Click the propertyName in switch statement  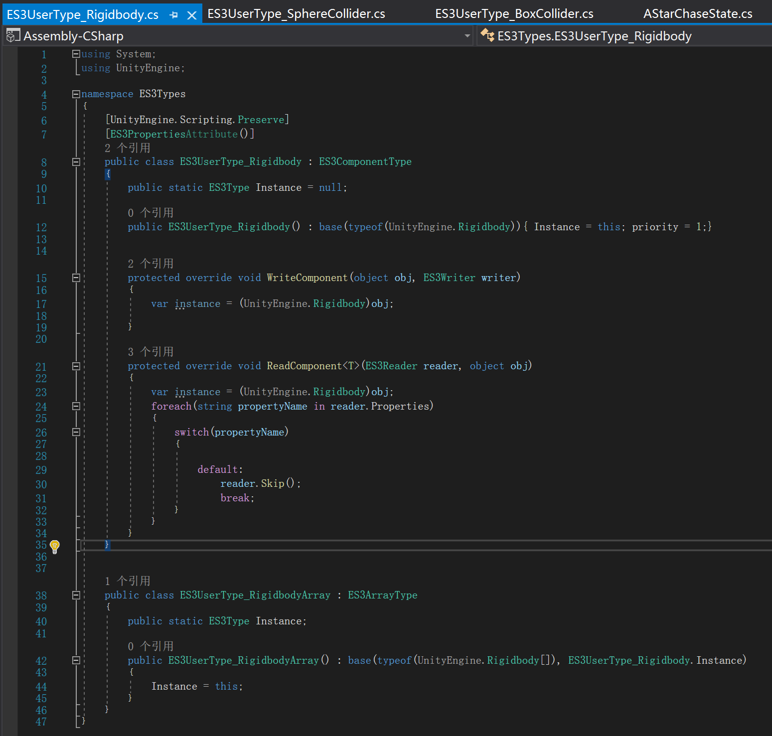(249, 432)
